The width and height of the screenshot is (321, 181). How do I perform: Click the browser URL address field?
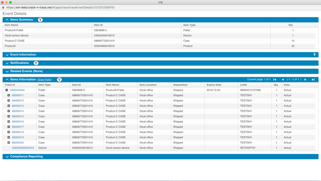coord(60,7)
